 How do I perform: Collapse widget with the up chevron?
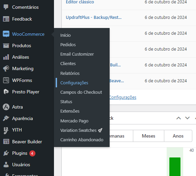[x=178, y=118]
